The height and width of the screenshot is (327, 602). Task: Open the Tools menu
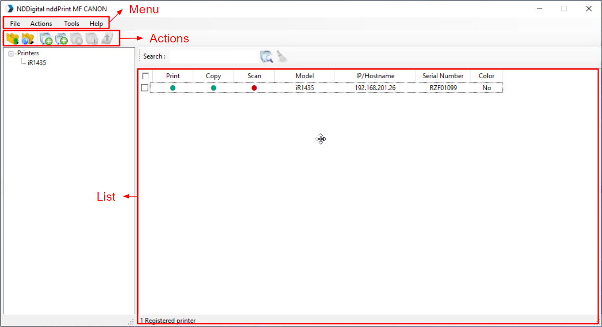(71, 23)
